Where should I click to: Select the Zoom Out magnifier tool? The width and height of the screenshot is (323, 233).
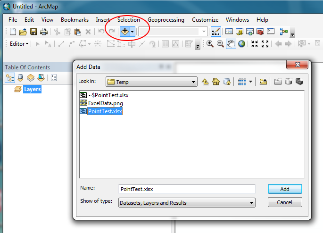[x=220, y=44]
